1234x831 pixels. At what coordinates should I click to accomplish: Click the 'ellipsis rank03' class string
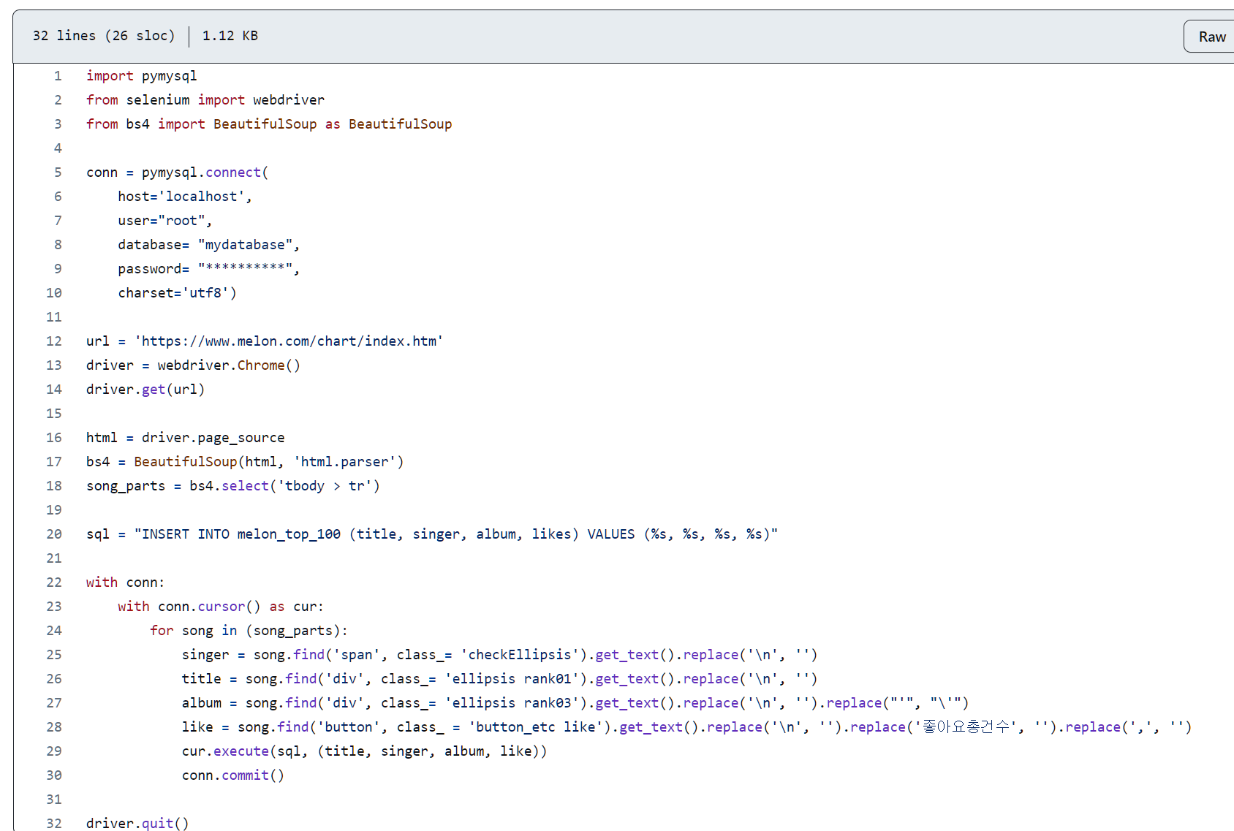coord(512,703)
